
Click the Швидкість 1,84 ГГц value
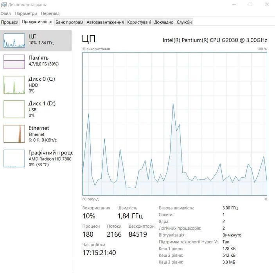click(130, 216)
